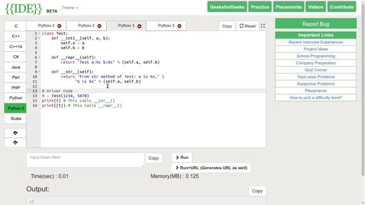365x205 pixels.
Task: Click the 'Output:' heading
Action: 38,189
